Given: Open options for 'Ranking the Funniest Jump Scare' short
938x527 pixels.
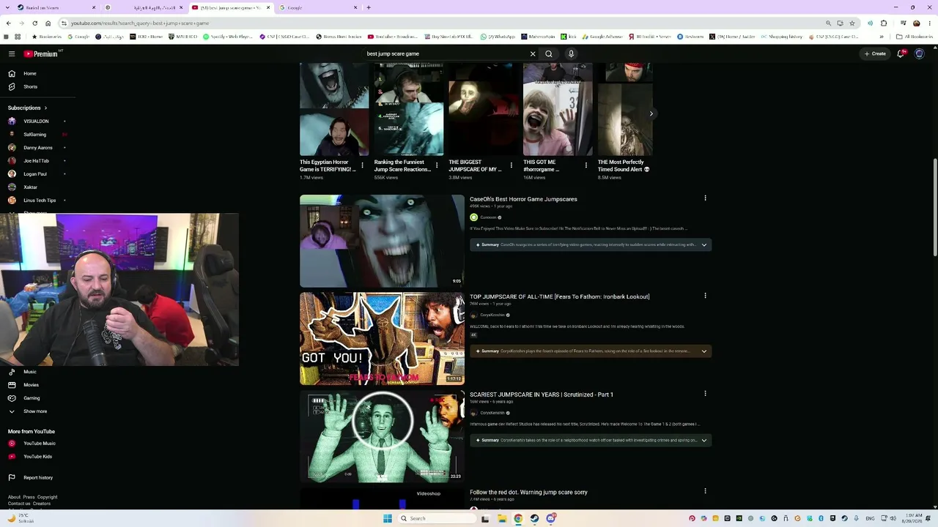Looking at the screenshot, I should tap(437, 165).
